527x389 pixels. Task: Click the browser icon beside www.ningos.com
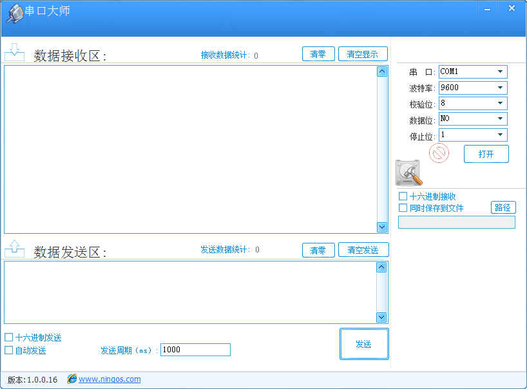tap(72, 379)
